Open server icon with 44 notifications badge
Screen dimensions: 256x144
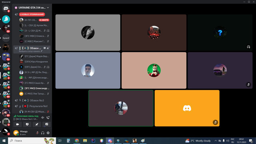point(6,94)
